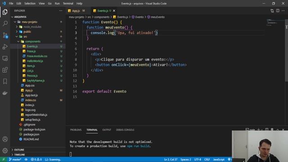Open Frase.js in the explorer

31,51
